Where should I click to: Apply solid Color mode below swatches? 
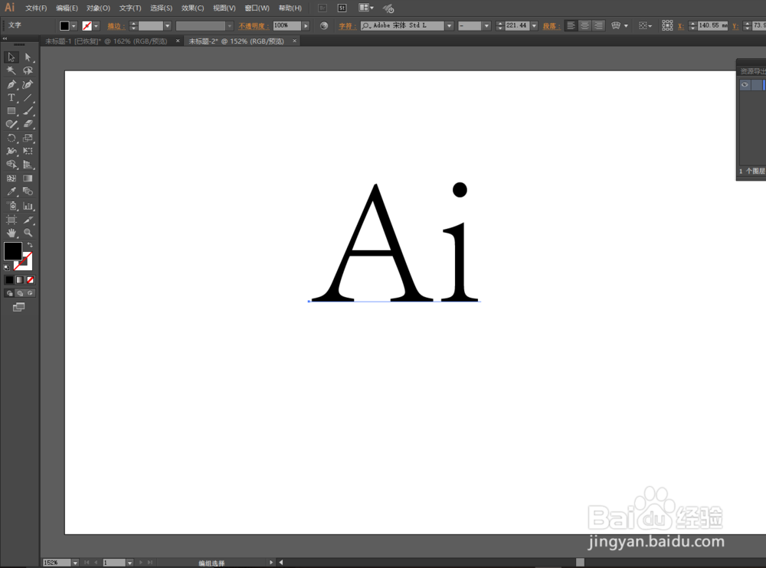click(9, 280)
